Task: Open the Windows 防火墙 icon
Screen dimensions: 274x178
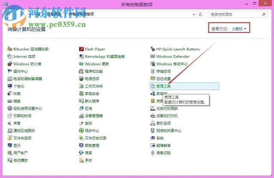Action: pos(9,64)
